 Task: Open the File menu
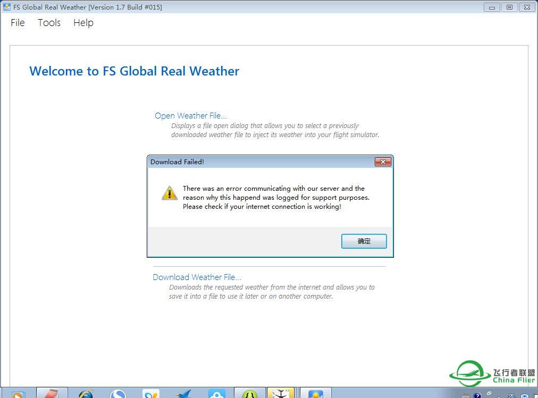tap(18, 23)
